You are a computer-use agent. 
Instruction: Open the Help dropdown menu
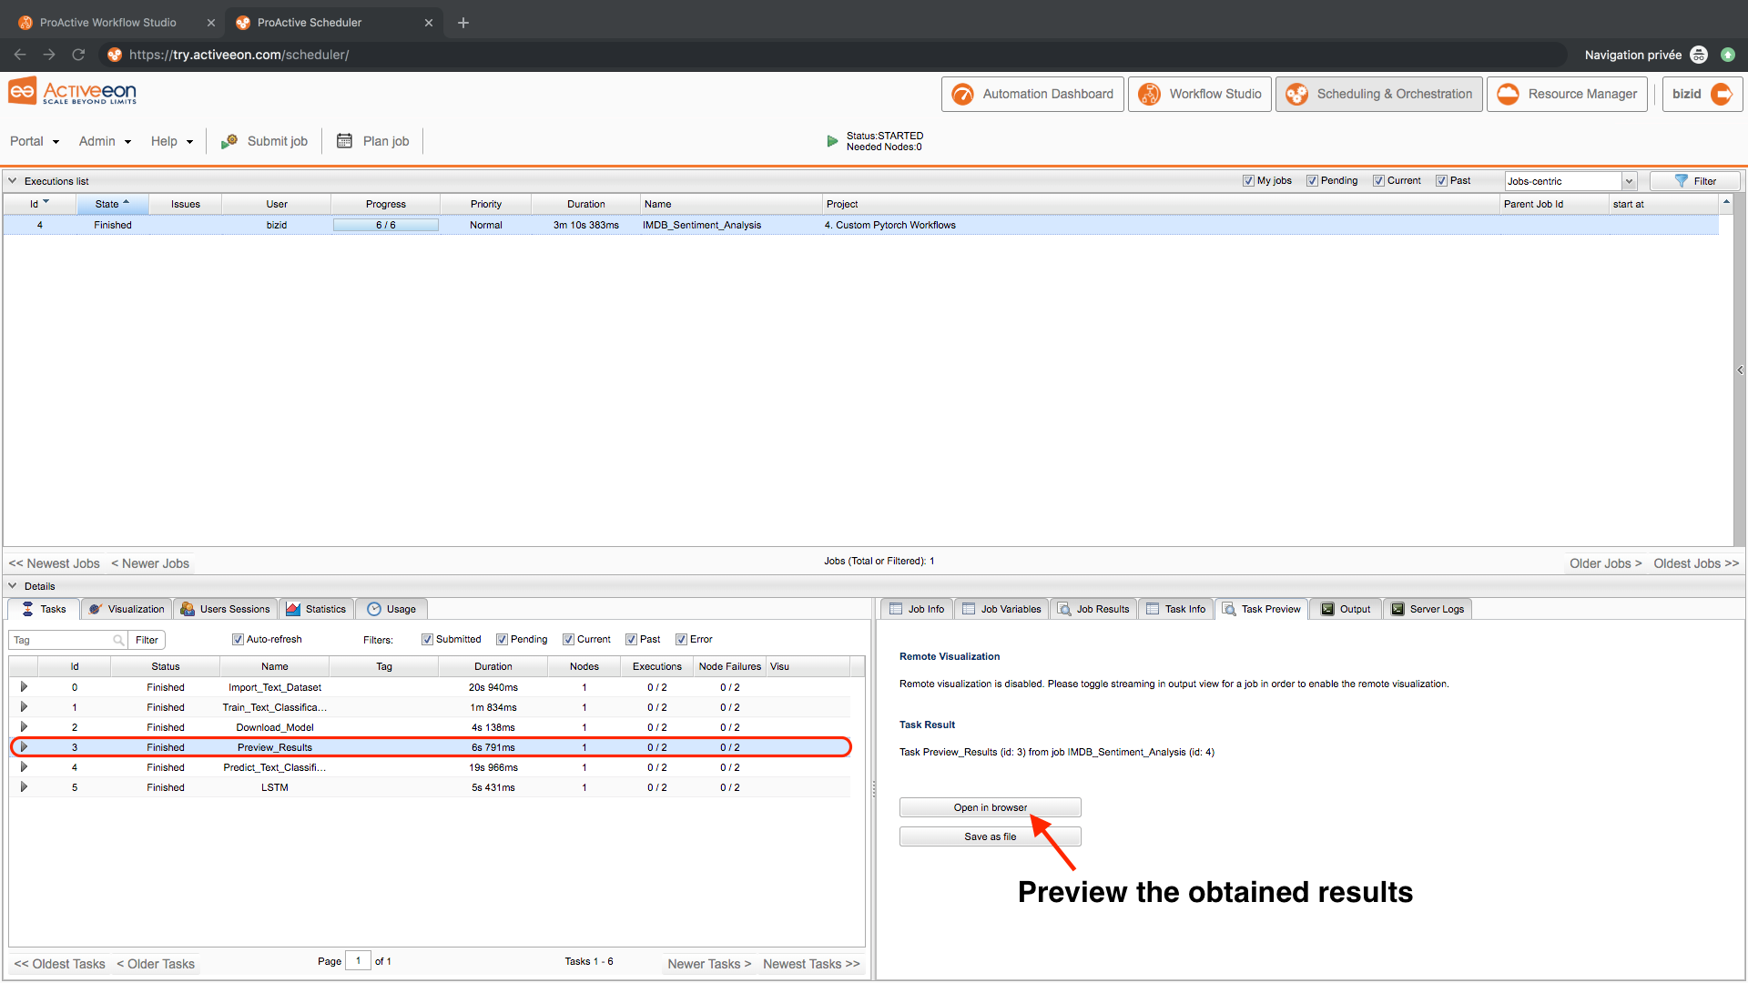(172, 141)
